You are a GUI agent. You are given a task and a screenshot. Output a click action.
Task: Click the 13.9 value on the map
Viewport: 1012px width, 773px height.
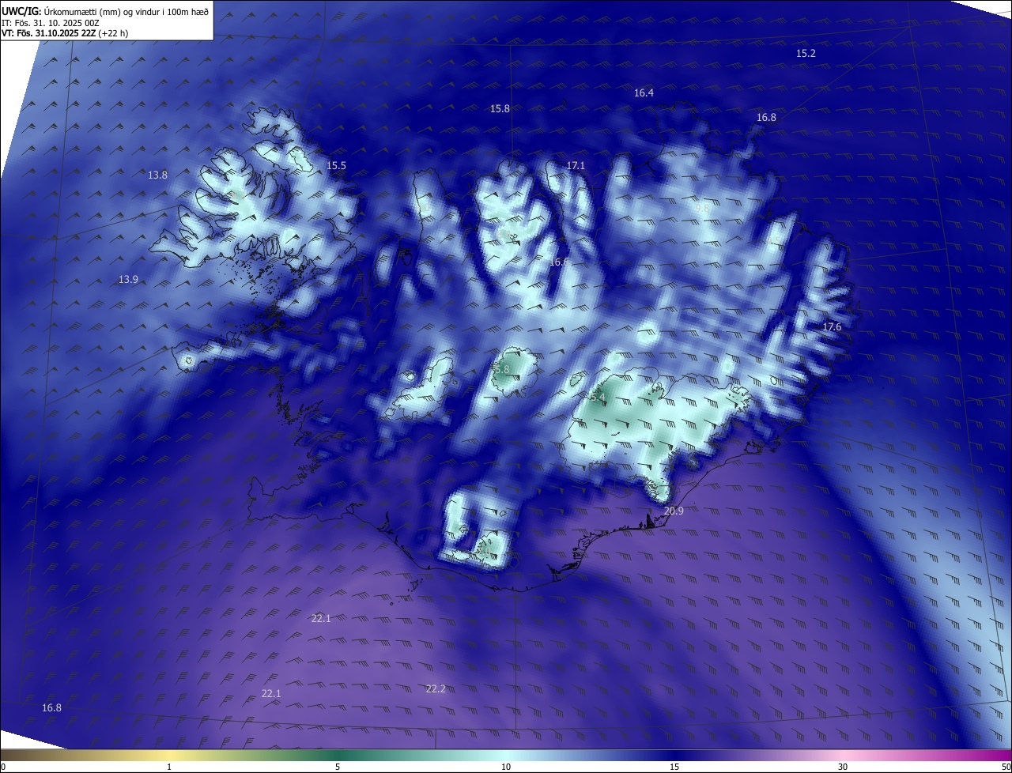pyautogui.click(x=128, y=280)
